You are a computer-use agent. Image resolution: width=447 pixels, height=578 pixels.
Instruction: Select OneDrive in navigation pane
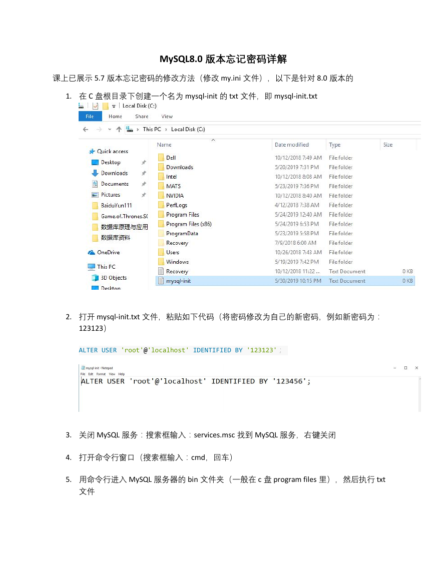pyautogui.click(x=104, y=253)
